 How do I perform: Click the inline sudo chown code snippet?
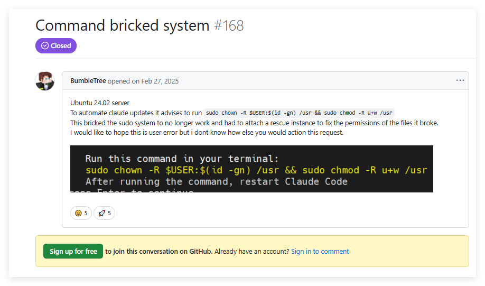(x=299, y=113)
